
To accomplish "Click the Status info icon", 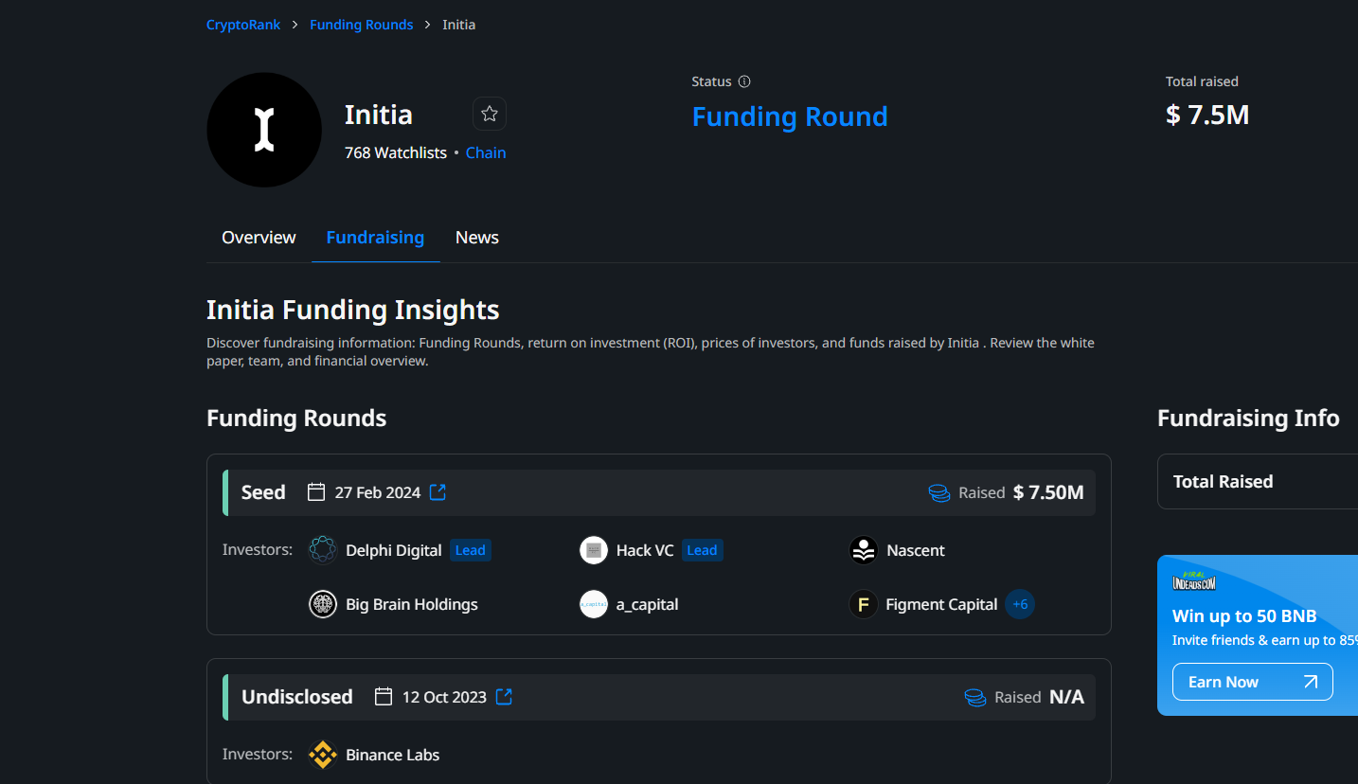I will tap(744, 81).
